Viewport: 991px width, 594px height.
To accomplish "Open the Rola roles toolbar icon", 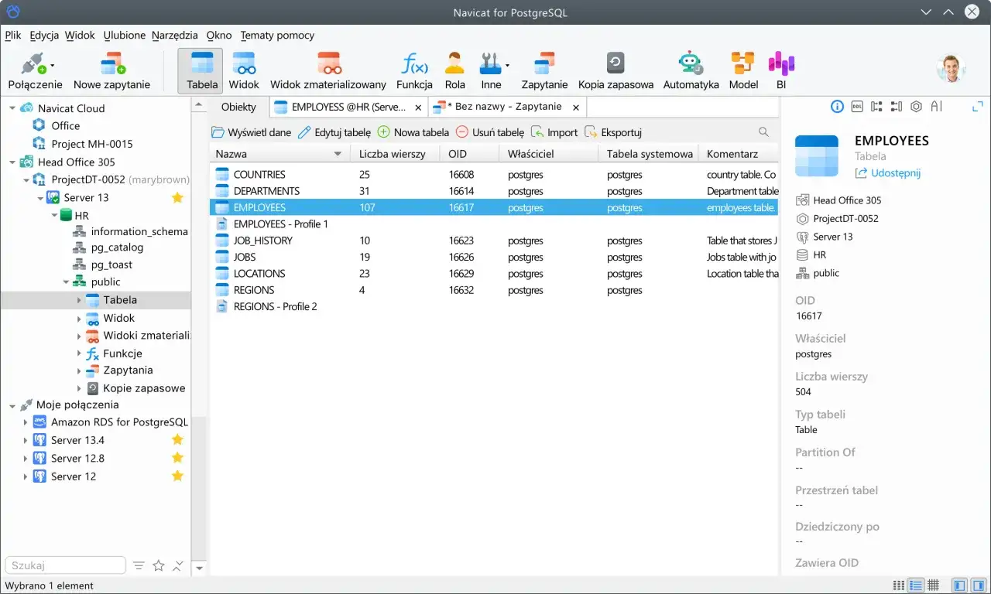I will tap(454, 64).
